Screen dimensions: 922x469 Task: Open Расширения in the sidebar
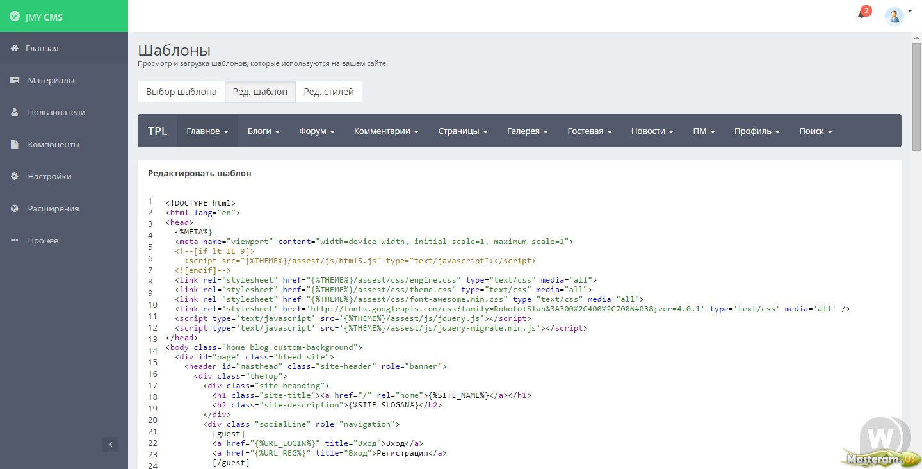click(x=64, y=208)
